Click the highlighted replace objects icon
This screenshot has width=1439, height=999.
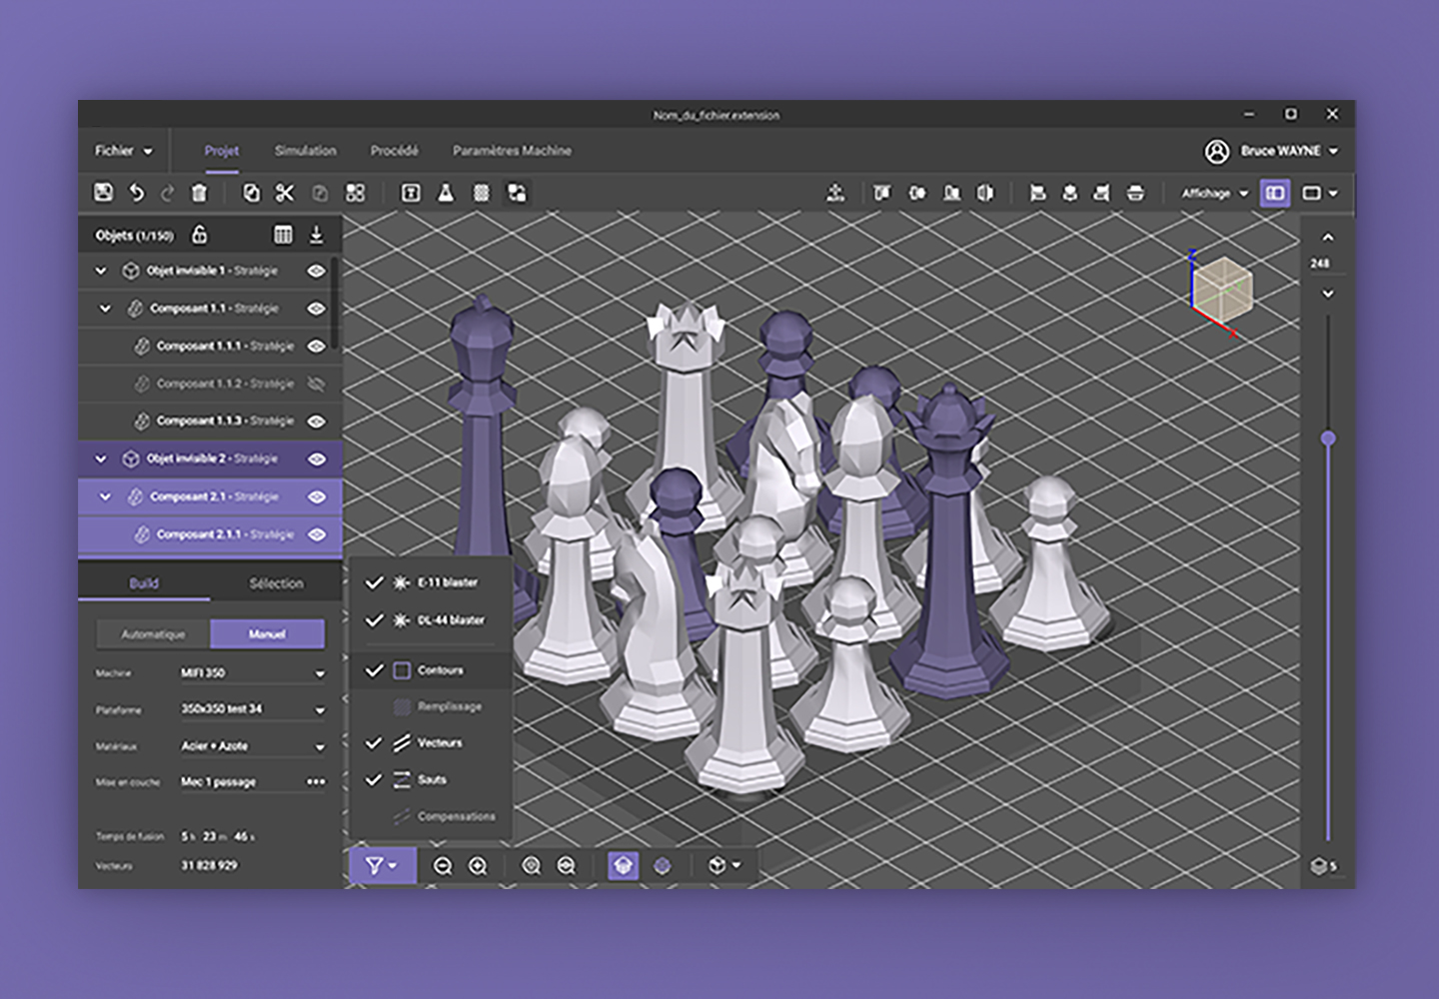(x=517, y=193)
